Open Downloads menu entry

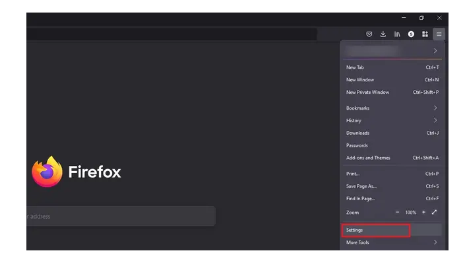tap(392, 133)
